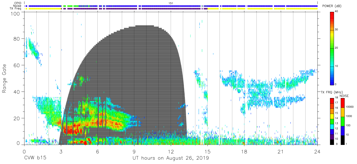Click the x-axis tick label '21'
The image size is (357, 164).
pyautogui.click(x=281, y=152)
